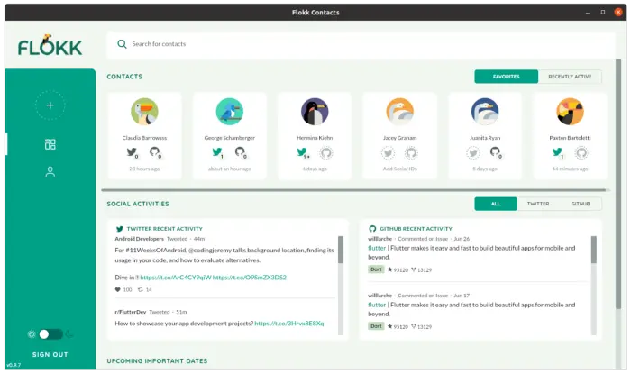Click the FLOKK logo
Image resolution: width=631 pixels, height=374 pixels.
coord(50,45)
